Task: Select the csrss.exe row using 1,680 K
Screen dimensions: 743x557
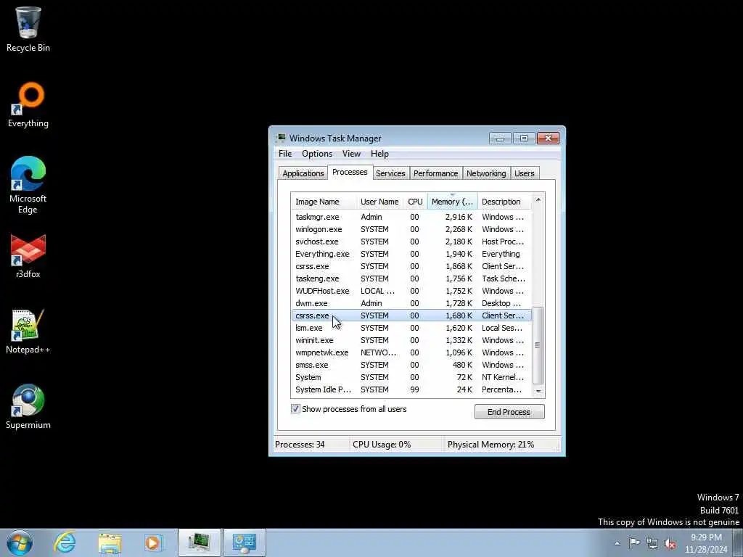Action: [411, 315]
